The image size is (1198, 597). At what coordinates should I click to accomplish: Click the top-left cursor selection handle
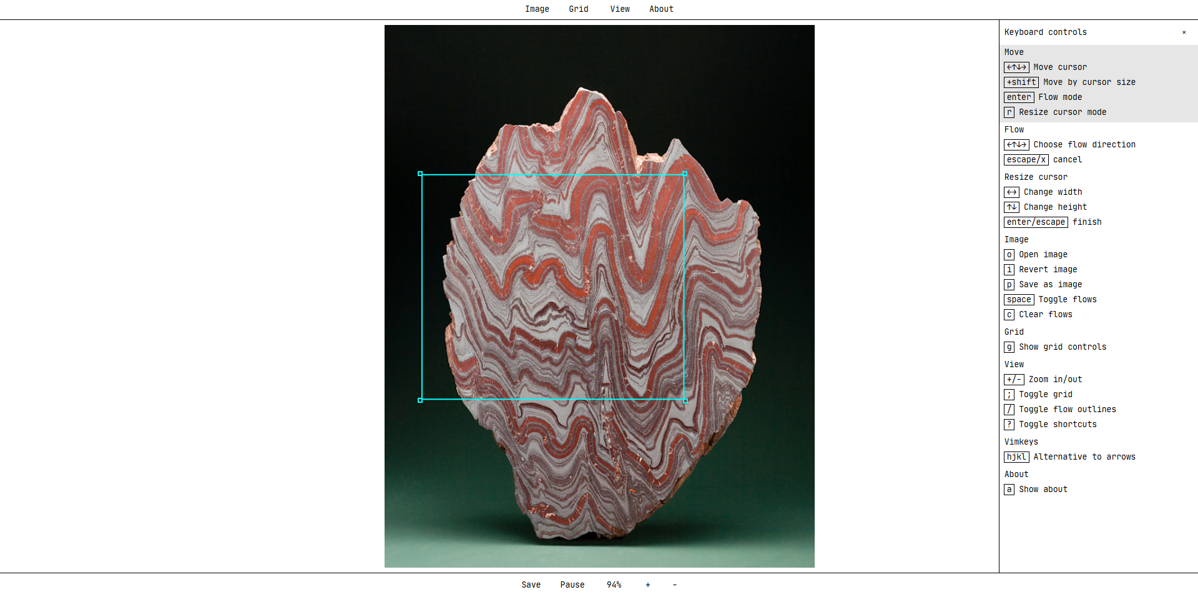pos(420,174)
